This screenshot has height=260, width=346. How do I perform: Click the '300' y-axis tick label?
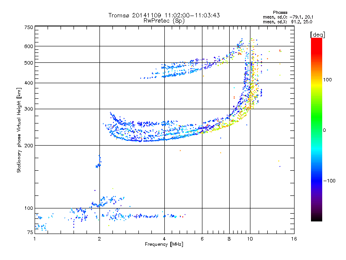tap(29, 109)
